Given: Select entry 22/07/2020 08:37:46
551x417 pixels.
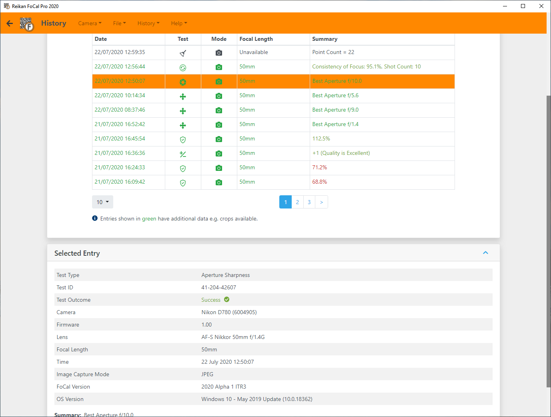Looking at the screenshot, I should (120, 110).
